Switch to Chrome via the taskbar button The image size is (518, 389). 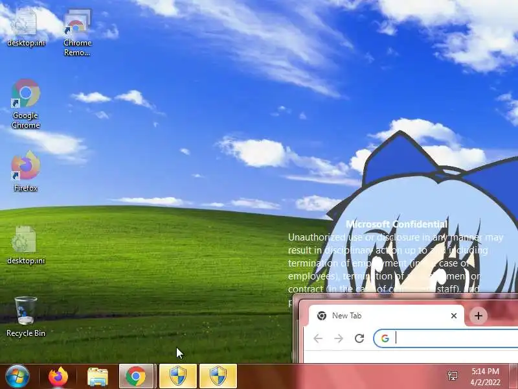click(x=136, y=377)
